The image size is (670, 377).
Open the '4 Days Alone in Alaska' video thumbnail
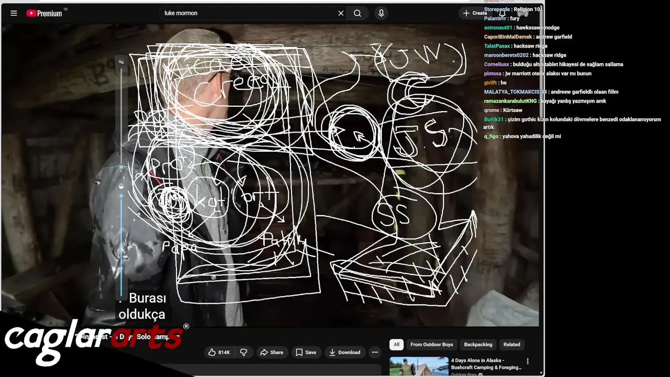click(x=419, y=367)
